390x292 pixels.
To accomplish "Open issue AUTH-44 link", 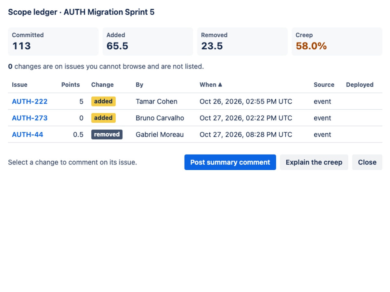I will click(x=27, y=135).
